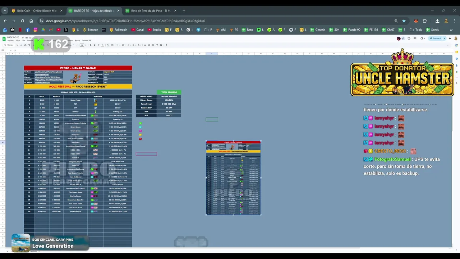Open the Facebook bookmark icon

coord(28,29)
